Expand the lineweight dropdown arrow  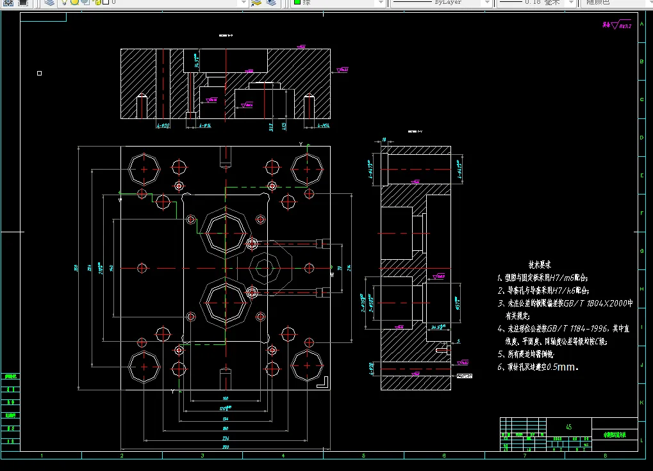click(x=572, y=3)
